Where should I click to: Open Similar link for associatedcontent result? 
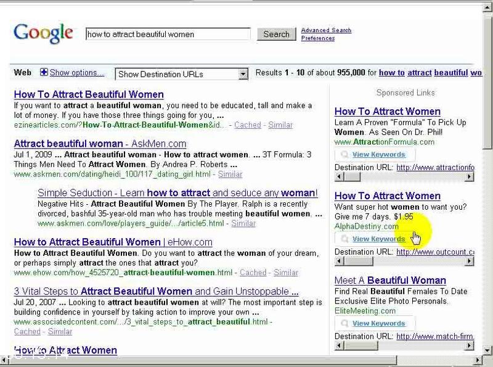click(x=60, y=331)
